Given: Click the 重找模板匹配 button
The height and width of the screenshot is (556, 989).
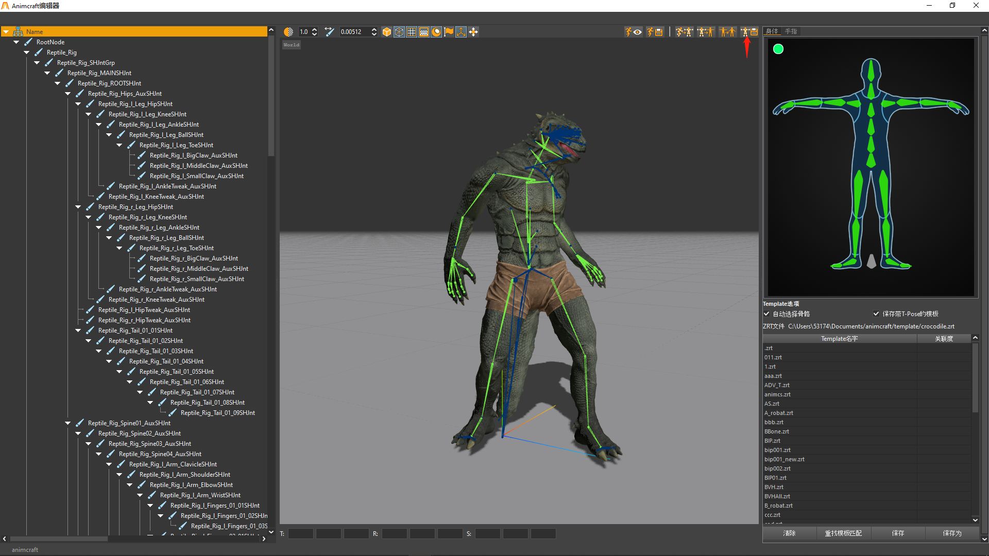Looking at the screenshot, I should tap(843, 533).
